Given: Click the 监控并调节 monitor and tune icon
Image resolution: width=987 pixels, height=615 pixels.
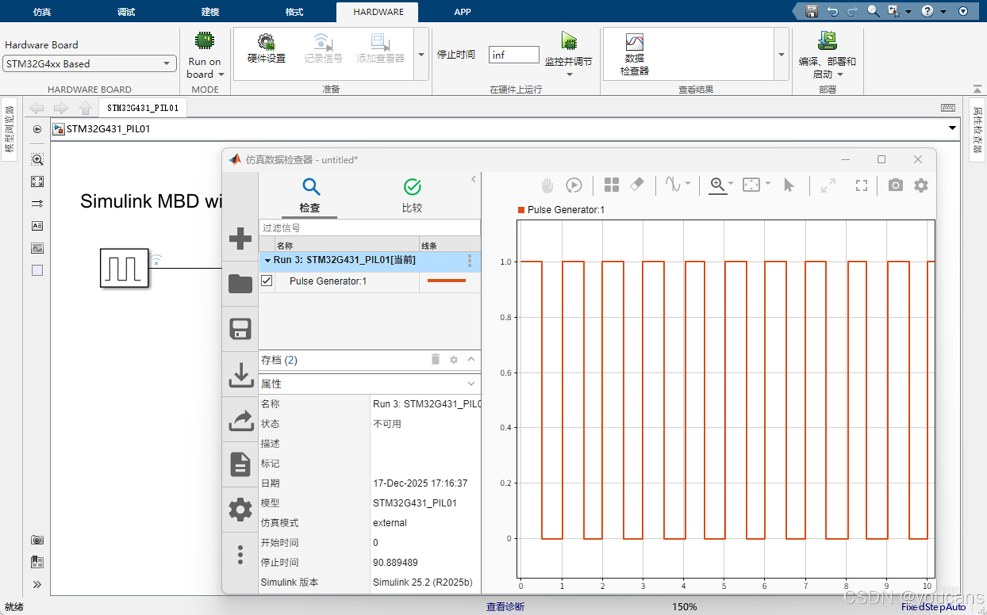Looking at the screenshot, I should click(x=569, y=41).
